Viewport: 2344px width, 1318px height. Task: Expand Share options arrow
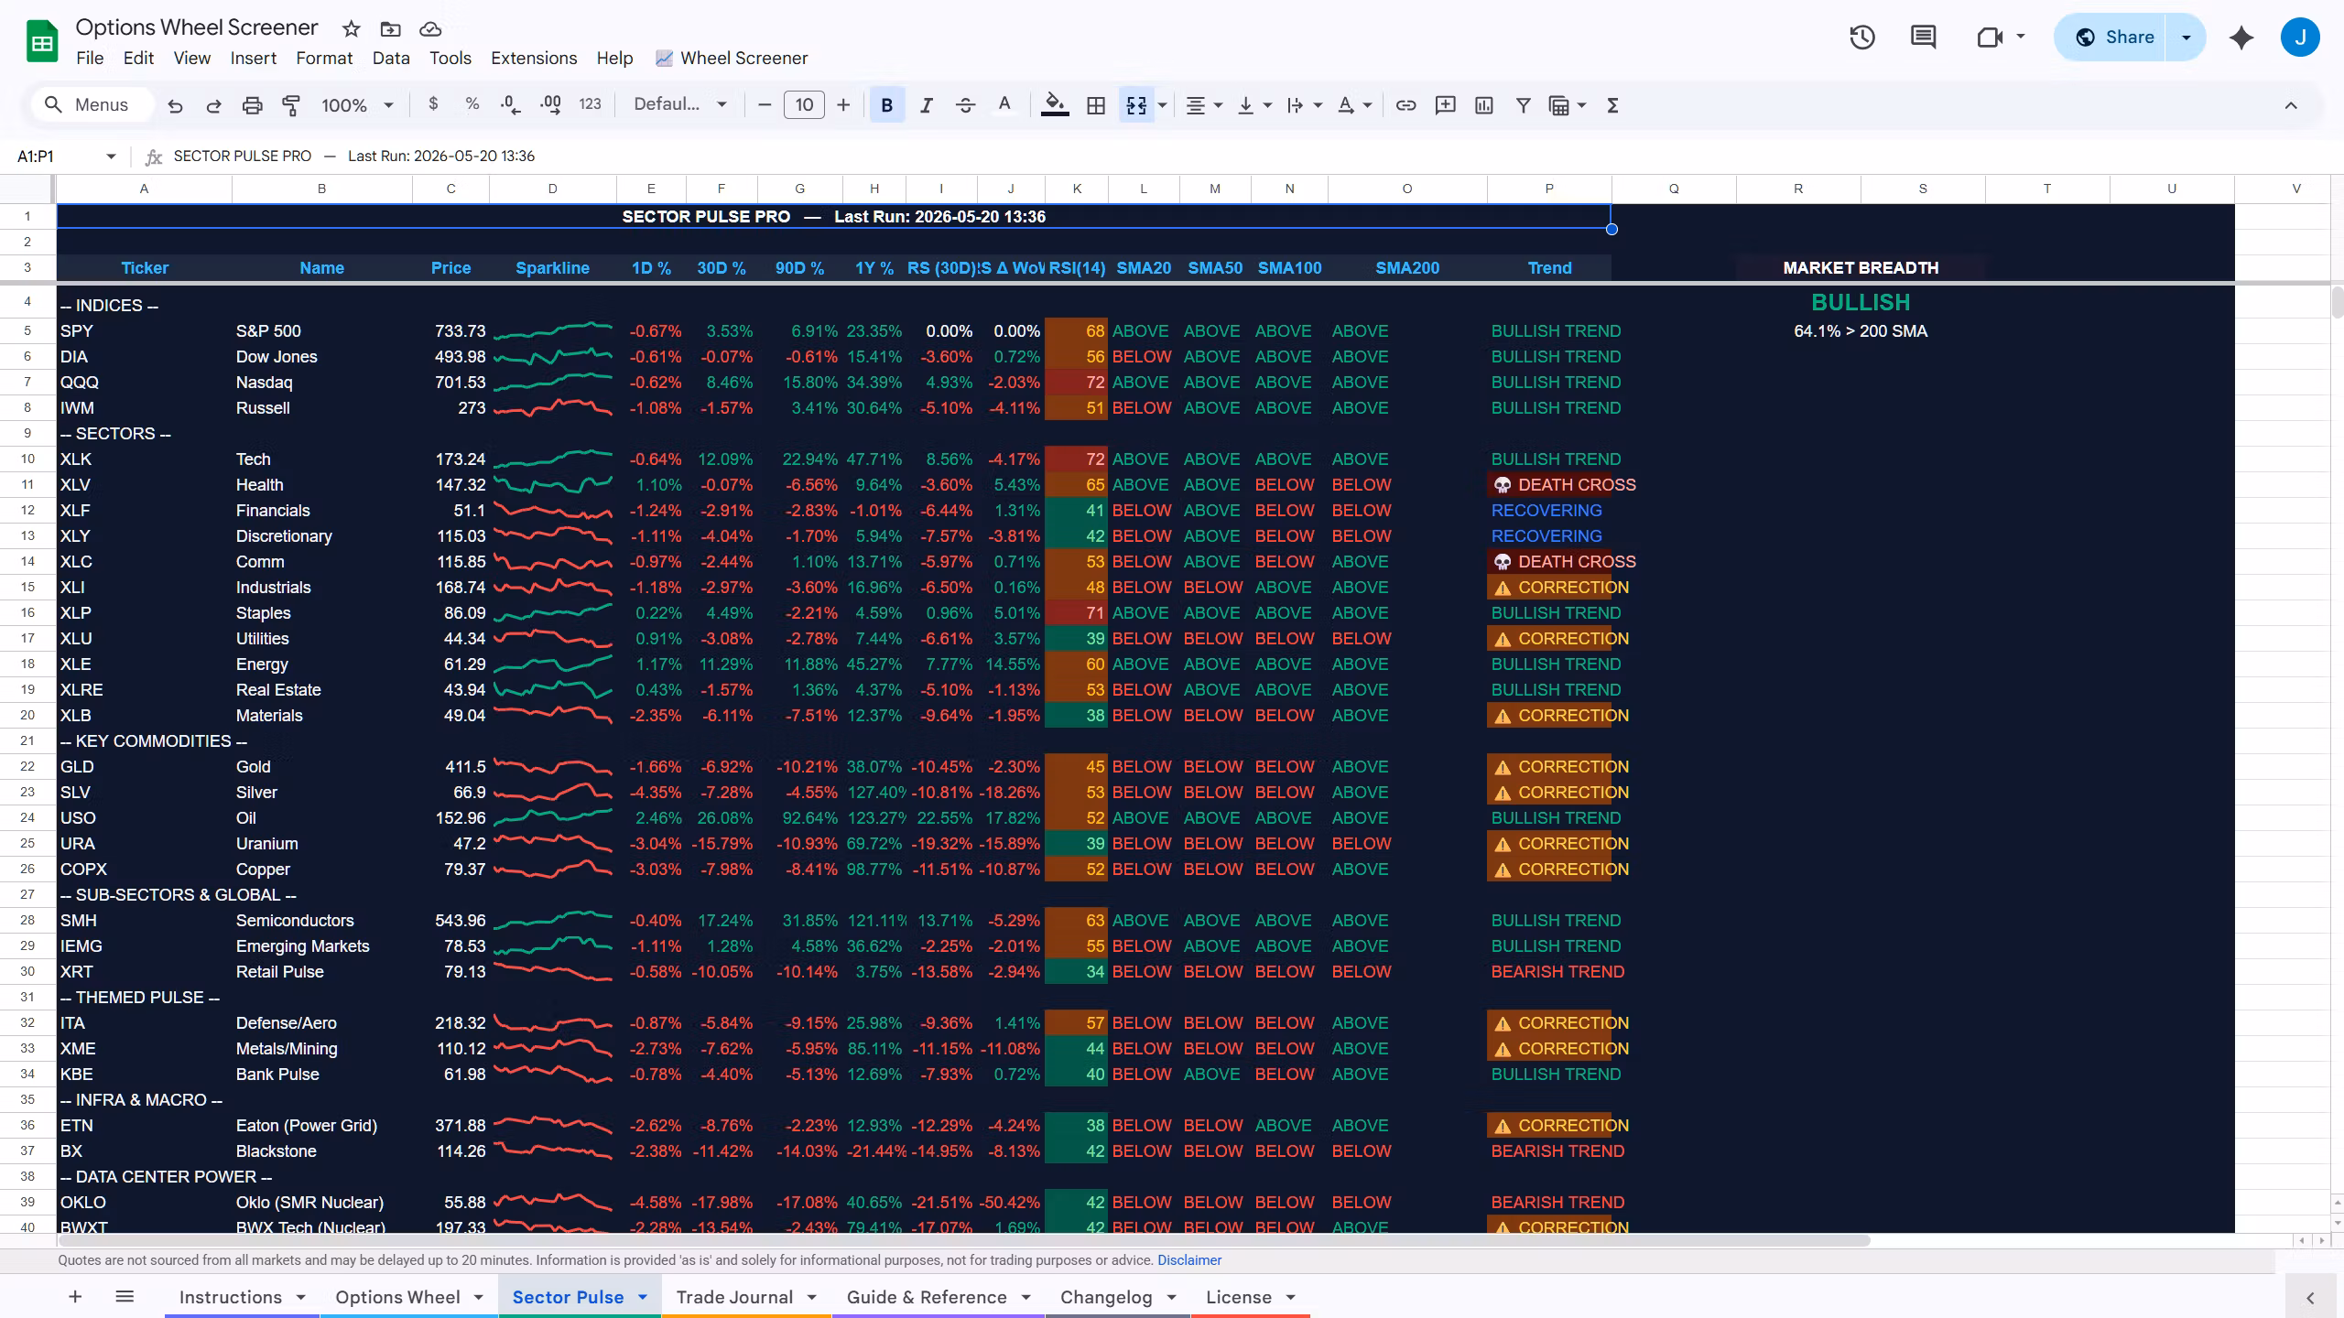click(x=2187, y=37)
